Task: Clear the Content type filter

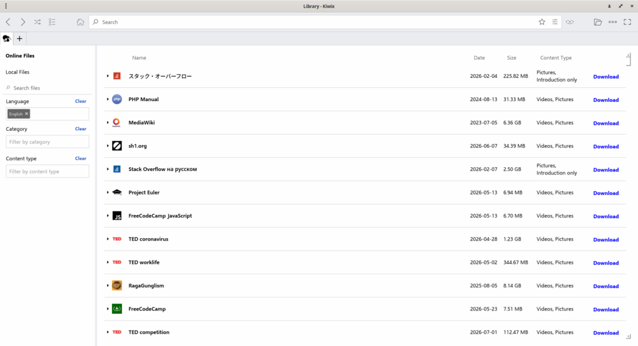Action: (x=80, y=159)
